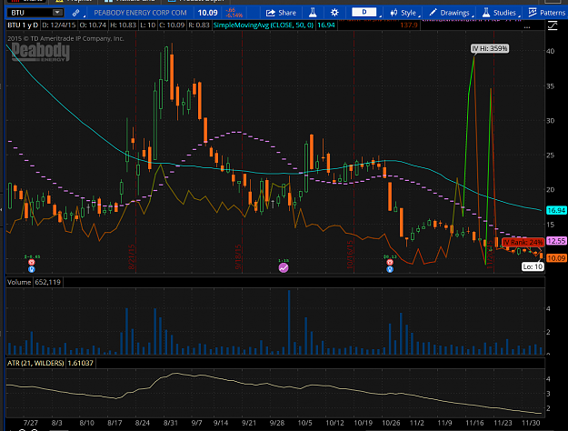Click the Share button
The height and width of the screenshot is (431, 568).
(281, 13)
